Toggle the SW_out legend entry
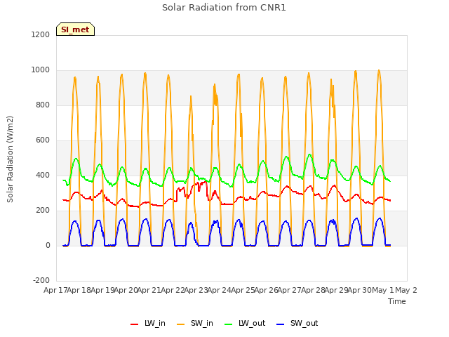 pos(297,323)
